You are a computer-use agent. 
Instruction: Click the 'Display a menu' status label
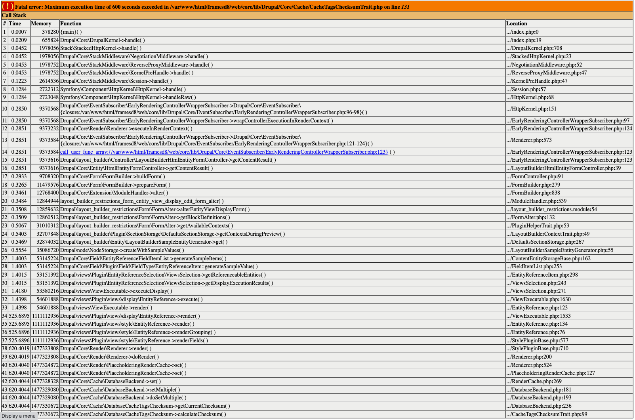(18, 416)
